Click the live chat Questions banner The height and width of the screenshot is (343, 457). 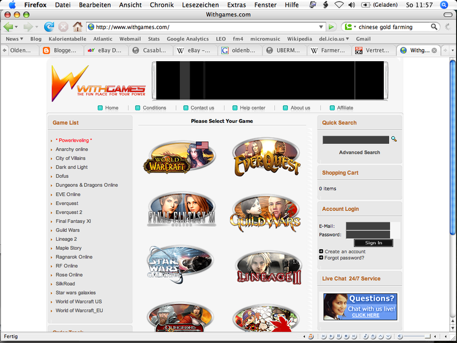(360, 306)
